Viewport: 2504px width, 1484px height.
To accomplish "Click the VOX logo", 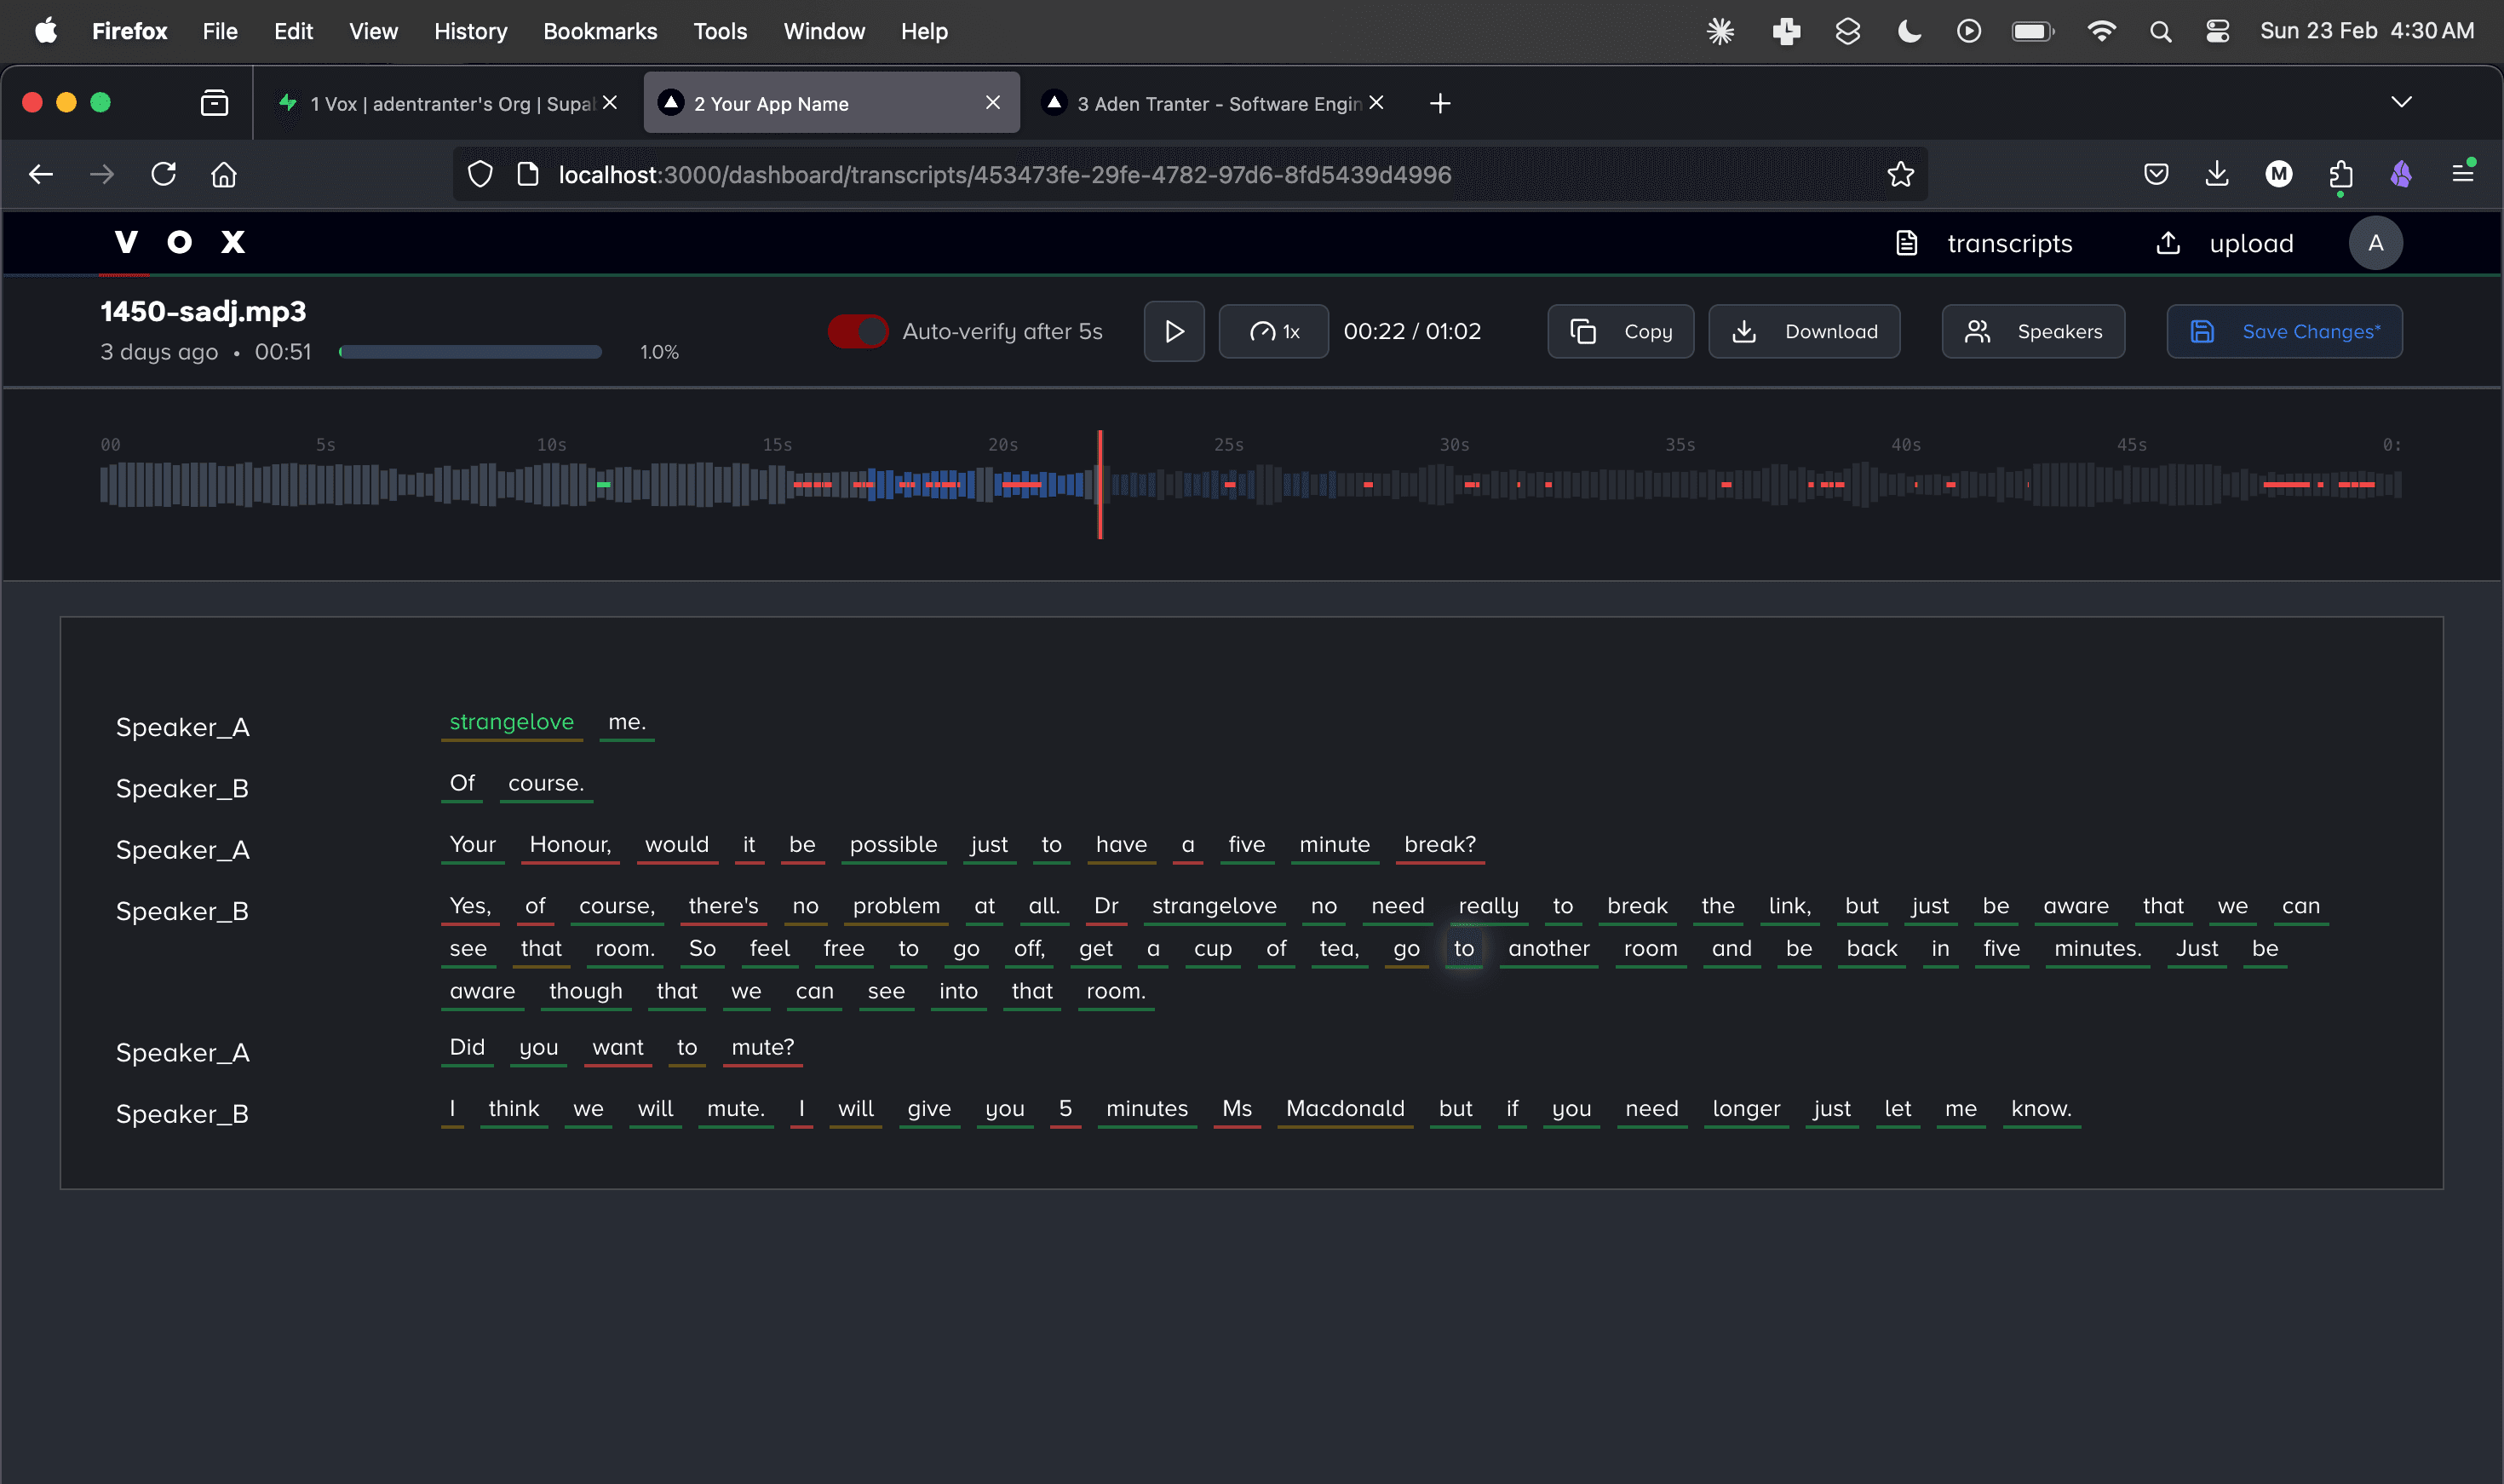I will pos(180,243).
